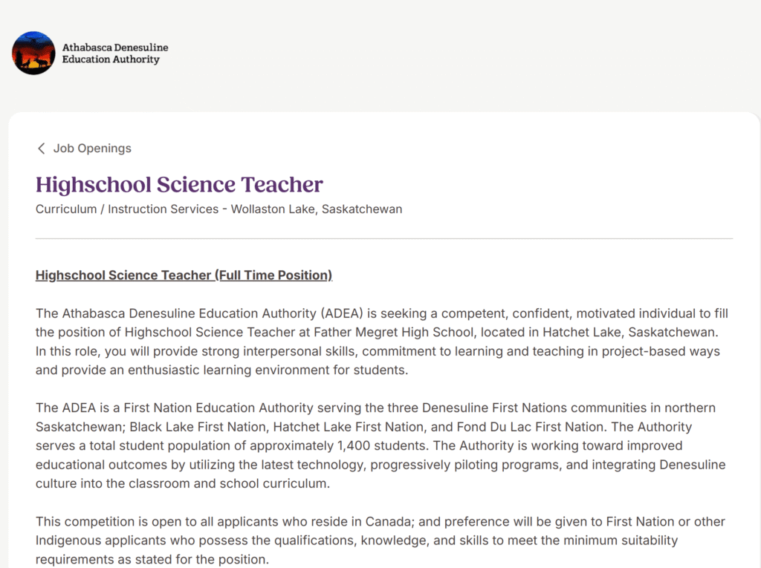Go back to Job Openings
The width and height of the screenshot is (761, 568).
[x=91, y=148]
